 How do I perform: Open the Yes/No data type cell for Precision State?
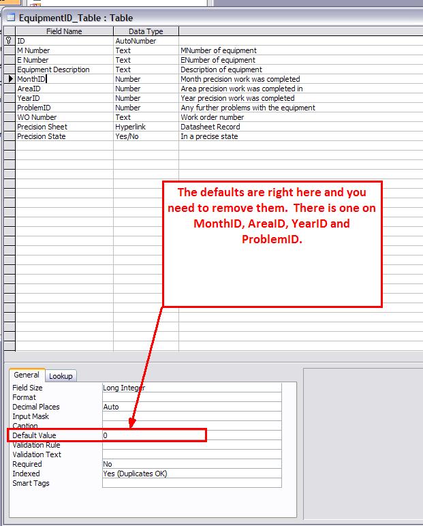(x=146, y=136)
